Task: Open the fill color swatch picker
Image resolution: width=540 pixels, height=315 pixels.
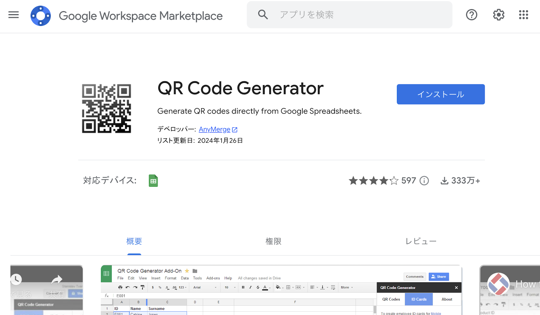Action: tap(278, 287)
